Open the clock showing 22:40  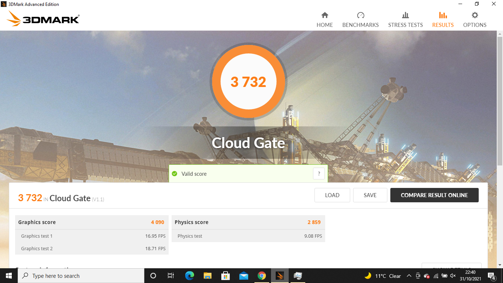tap(470, 276)
